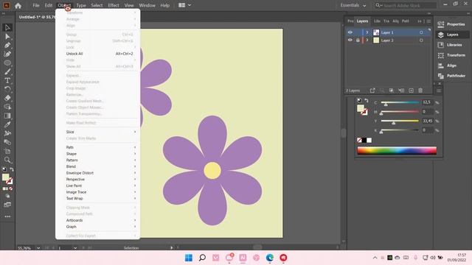Toggle visibility eye of Layer 1
This screenshot has width=472, height=265.
pos(350,32)
